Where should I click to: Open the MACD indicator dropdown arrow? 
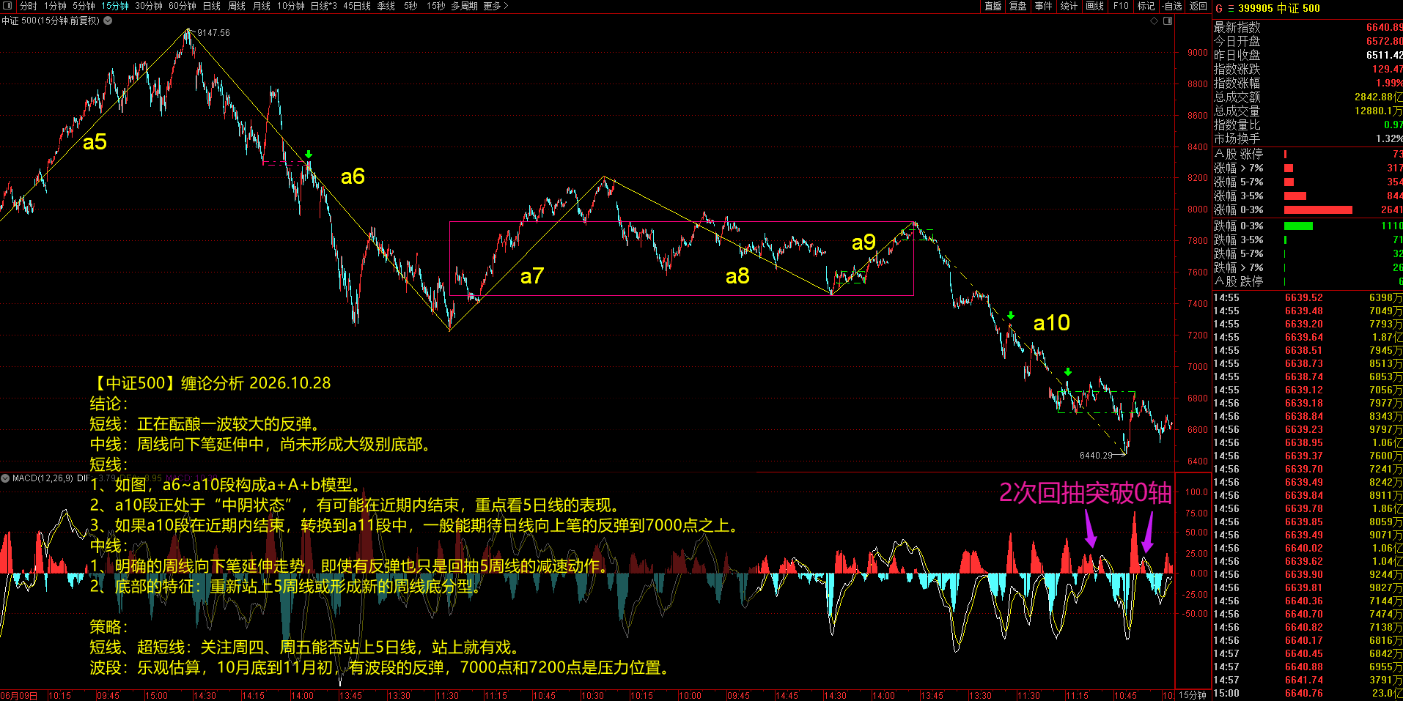[5, 478]
